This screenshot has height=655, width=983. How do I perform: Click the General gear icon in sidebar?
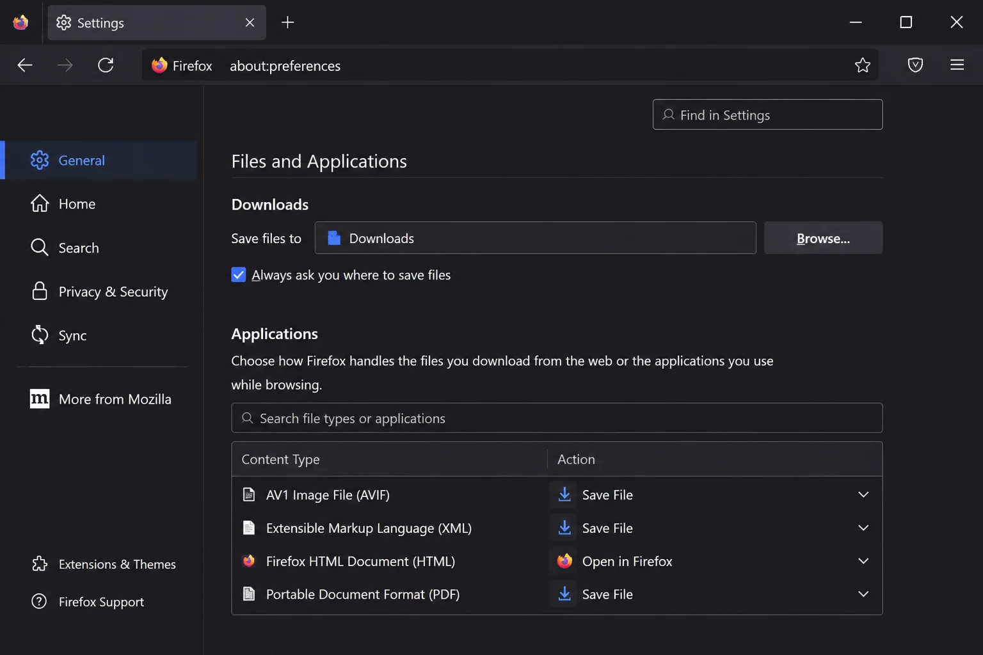[x=40, y=161]
